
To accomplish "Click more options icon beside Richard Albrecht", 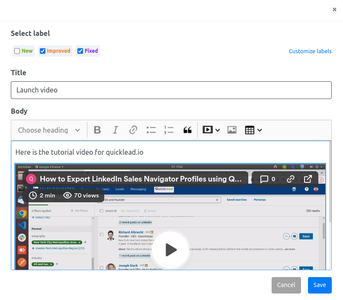I will click(286, 236).
